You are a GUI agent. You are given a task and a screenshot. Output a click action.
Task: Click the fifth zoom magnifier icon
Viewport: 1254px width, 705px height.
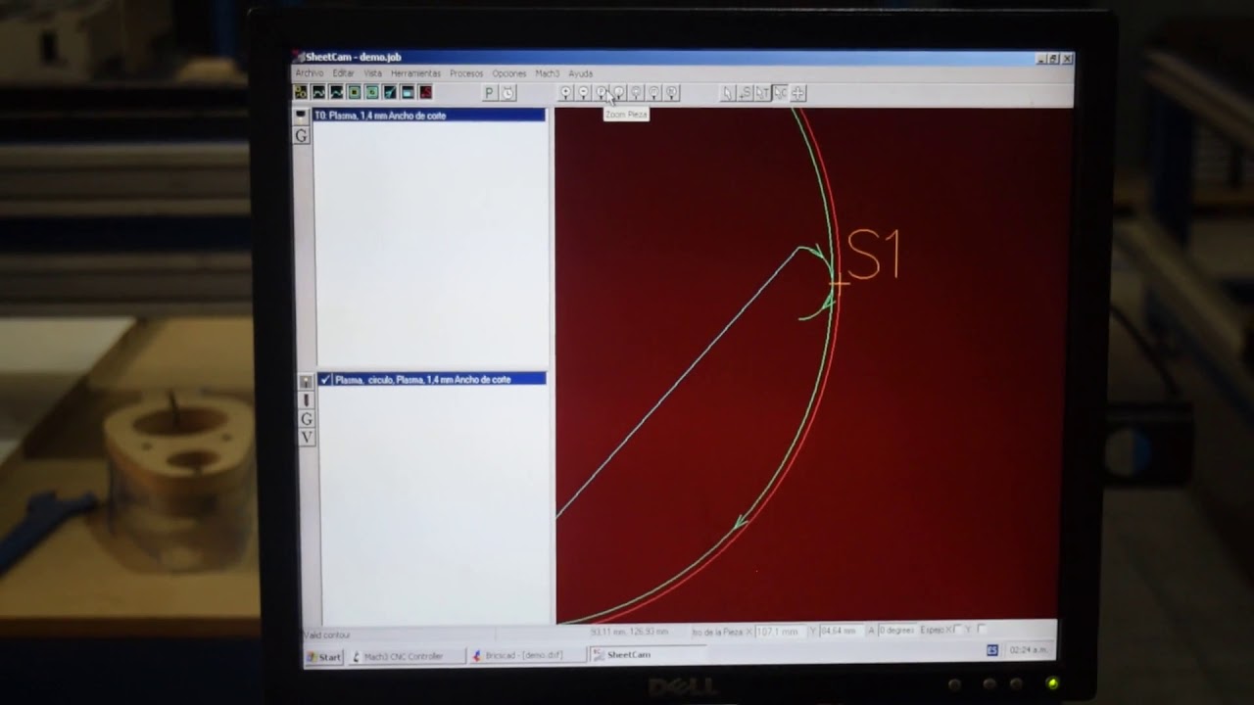point(637,93)
